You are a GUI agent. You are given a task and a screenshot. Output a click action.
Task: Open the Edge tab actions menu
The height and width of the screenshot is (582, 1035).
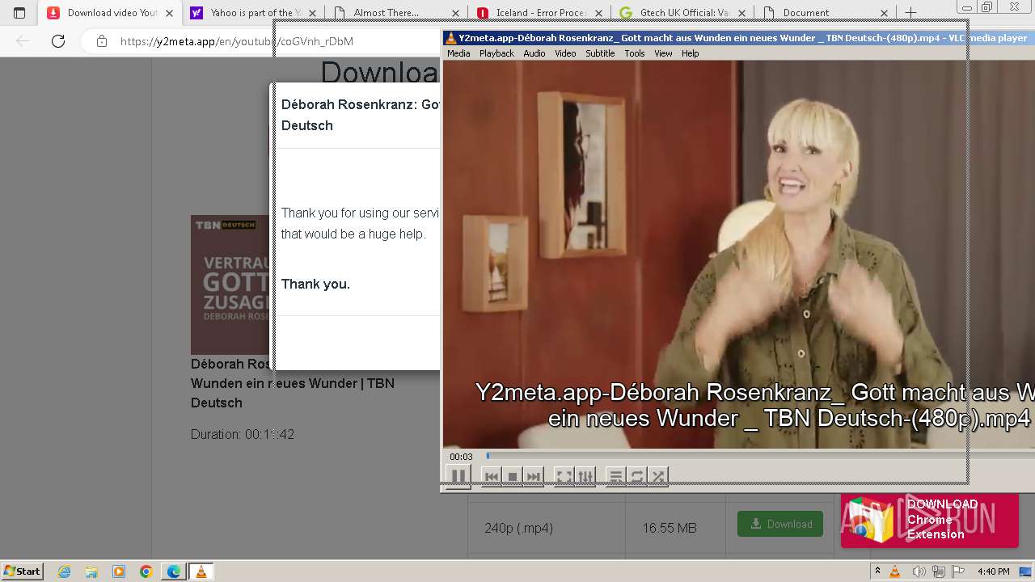click(19, 13)
